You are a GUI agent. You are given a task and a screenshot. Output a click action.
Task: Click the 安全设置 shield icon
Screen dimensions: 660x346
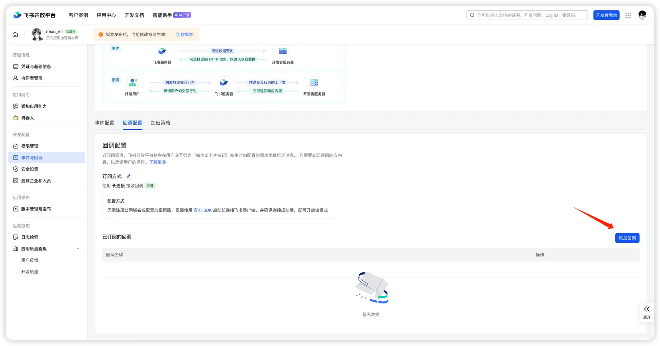point(16,169)
